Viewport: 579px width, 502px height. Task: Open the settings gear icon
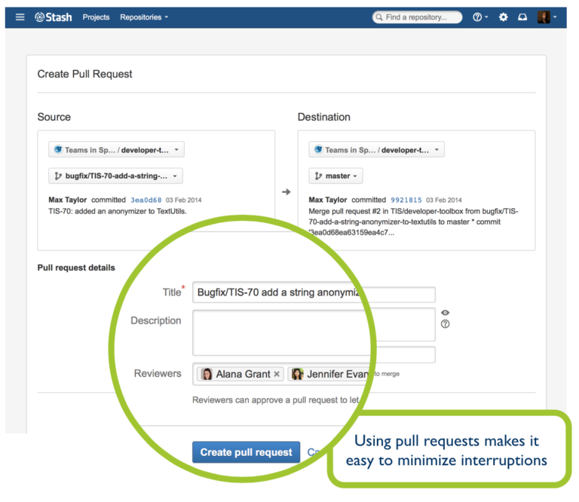[x=503, y=17]
